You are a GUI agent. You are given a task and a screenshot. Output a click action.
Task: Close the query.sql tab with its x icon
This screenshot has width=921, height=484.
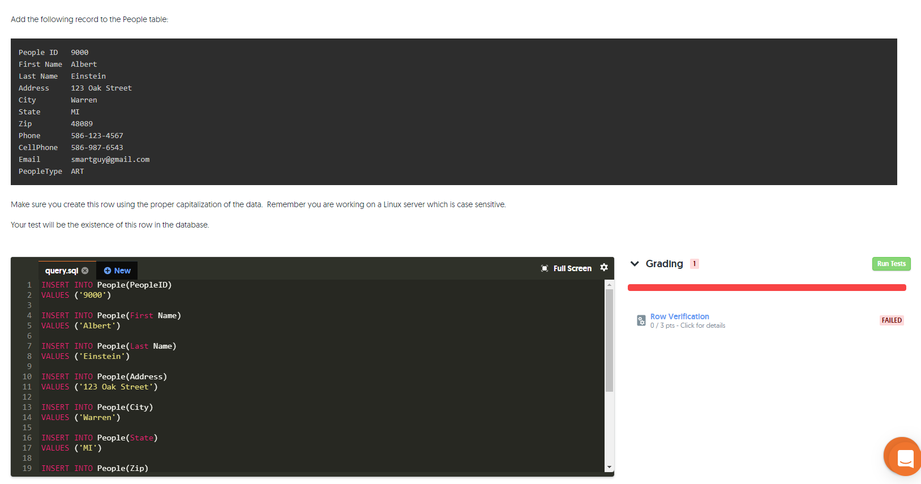[x=85, y=271]
